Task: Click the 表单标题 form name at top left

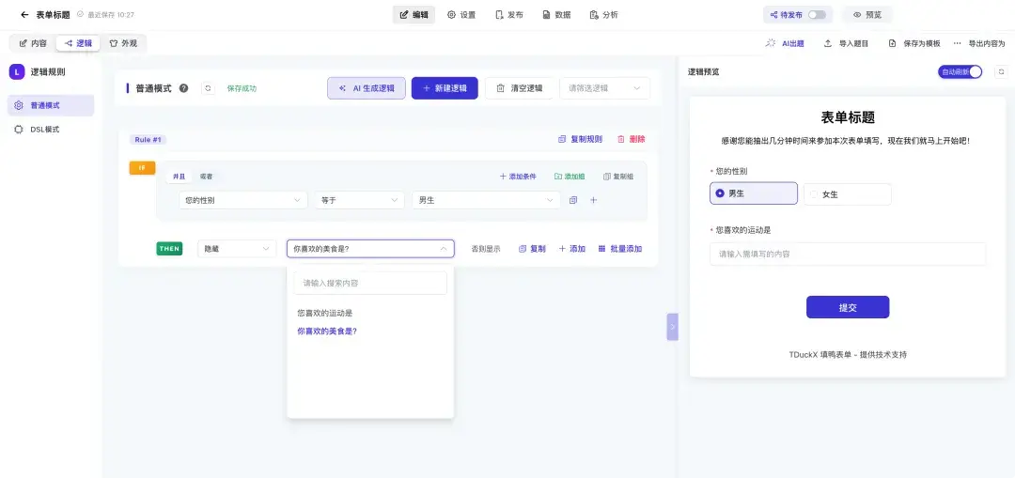Action: [x=53, y=15]
